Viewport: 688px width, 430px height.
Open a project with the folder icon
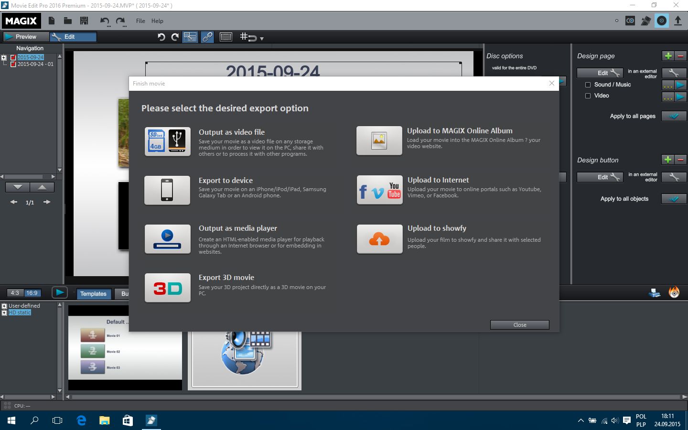[68, 21]
